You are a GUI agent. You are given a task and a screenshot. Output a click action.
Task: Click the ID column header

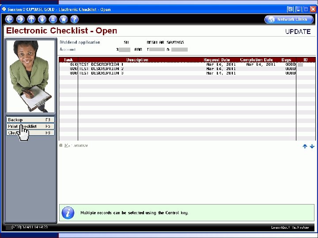click(x=306, y=59)
